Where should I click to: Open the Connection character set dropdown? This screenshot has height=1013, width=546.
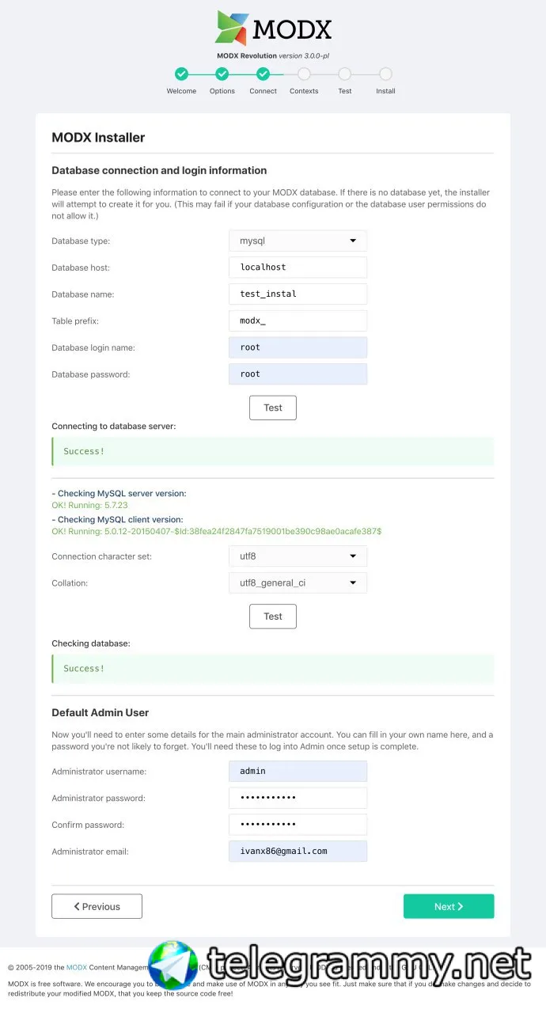tap(298, 556)
